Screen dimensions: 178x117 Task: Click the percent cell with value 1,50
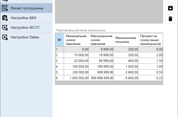pos(151,61)
